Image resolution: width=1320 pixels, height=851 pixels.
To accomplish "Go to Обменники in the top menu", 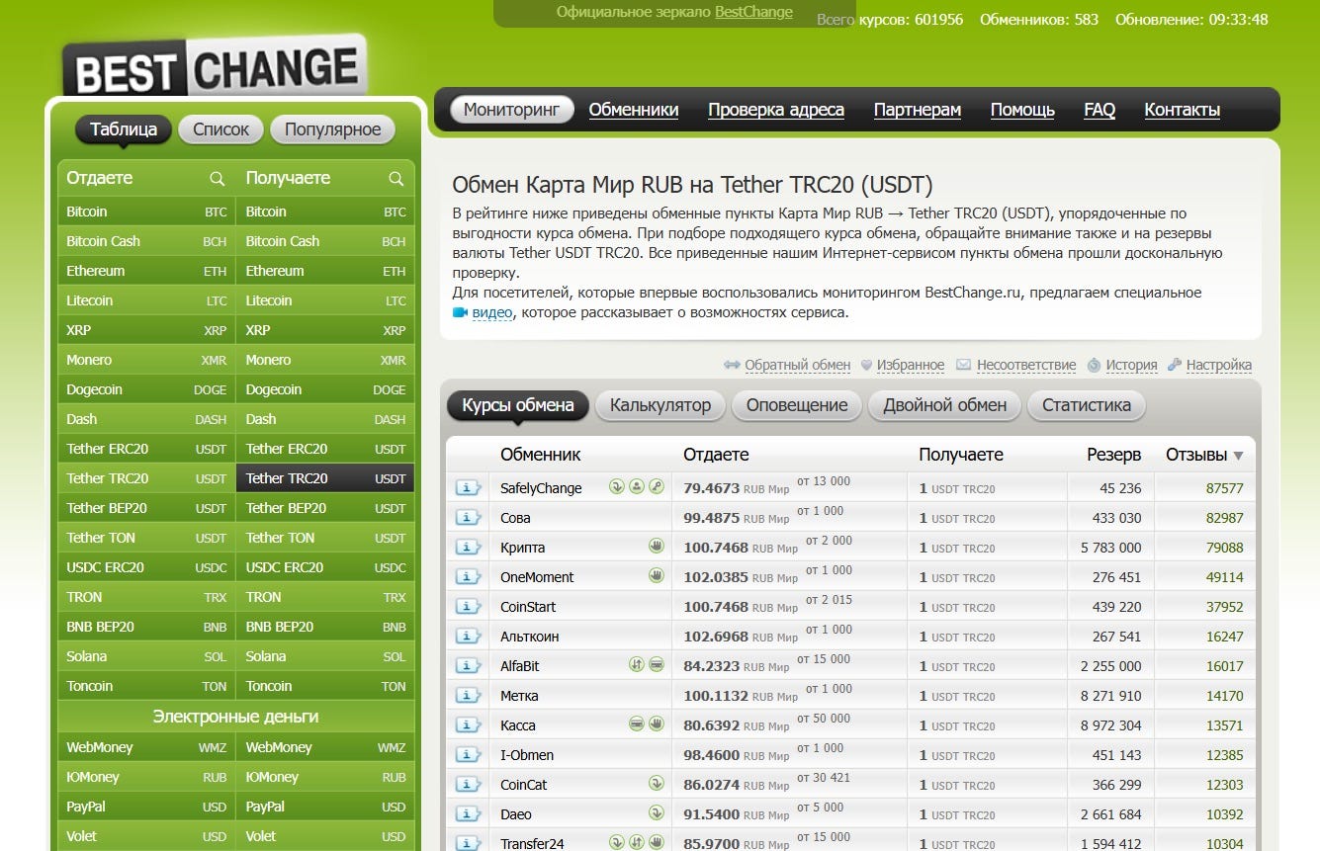I will [x=634, y=110].
